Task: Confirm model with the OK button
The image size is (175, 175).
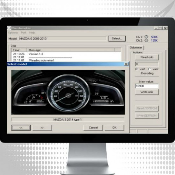Action: [x=115, y=128]
